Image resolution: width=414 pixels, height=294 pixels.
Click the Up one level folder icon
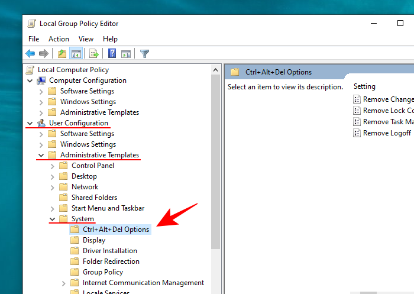tap(62, 54)
